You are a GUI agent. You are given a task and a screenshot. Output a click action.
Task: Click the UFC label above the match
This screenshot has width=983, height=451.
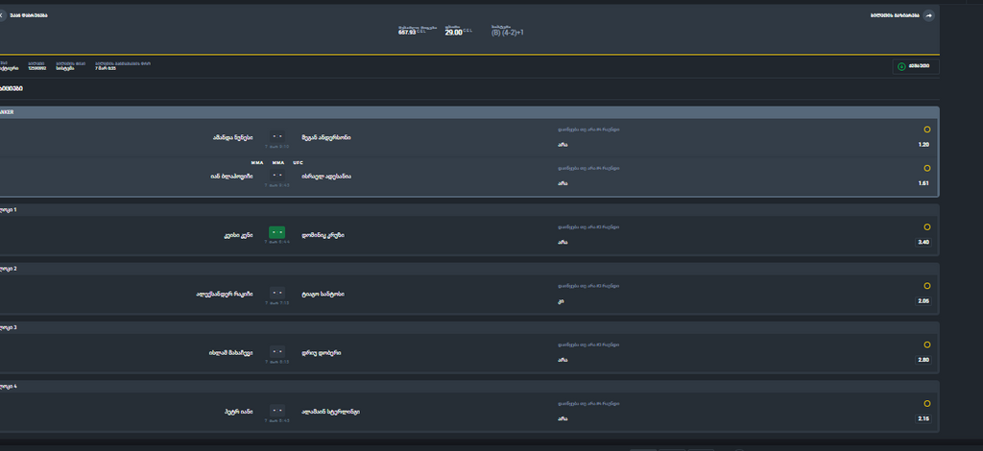tap(299, 163)
